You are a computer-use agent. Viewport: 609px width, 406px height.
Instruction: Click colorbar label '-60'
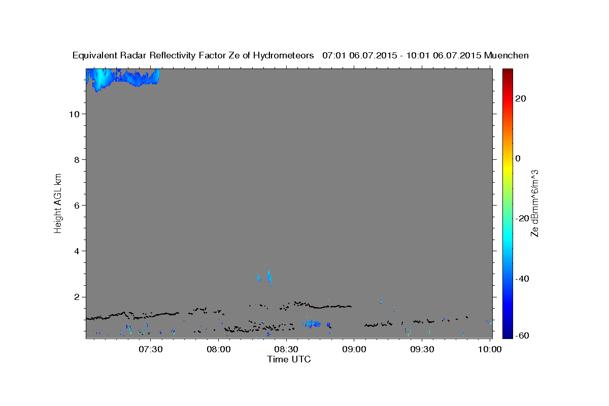[x=522, y=335]
